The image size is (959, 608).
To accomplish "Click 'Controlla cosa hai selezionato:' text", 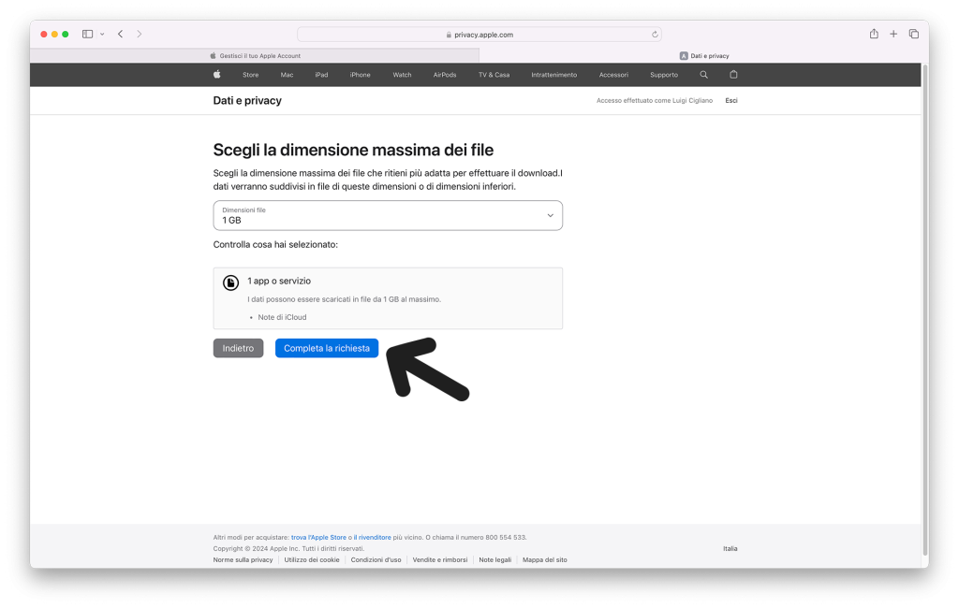I will coord(275,244).
